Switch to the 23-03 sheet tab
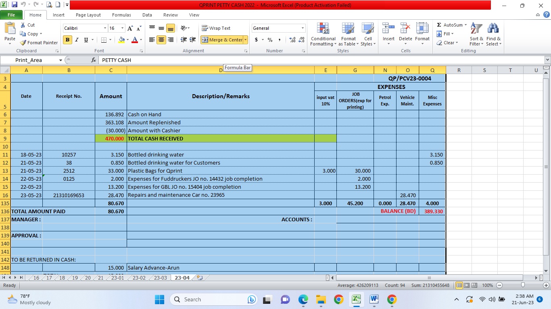The image size is (551, 309). click(160, 278)
